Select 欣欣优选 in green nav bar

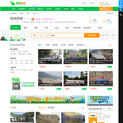click(x=32, y=9)
